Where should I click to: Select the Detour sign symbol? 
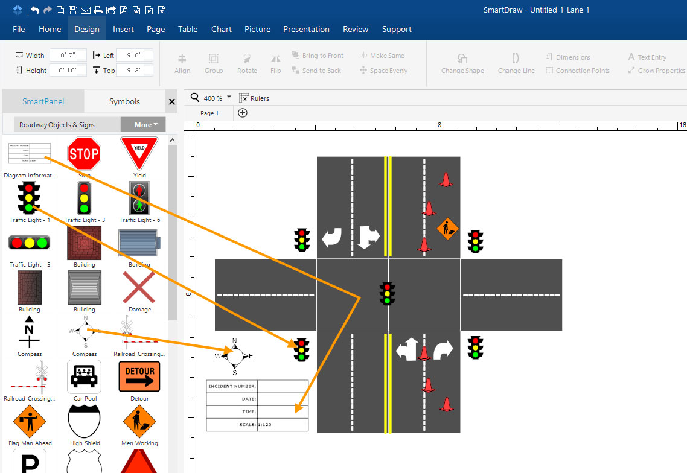pos(139,376)
